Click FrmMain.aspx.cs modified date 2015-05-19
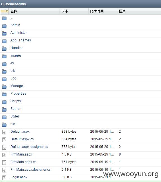Image resolution: width=161 pixels, height=182 pixels. (102, 162)
